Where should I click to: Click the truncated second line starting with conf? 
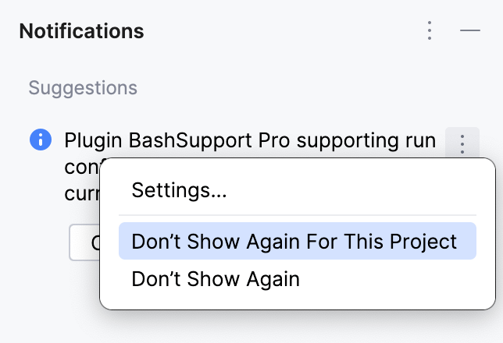pos(81,168)
